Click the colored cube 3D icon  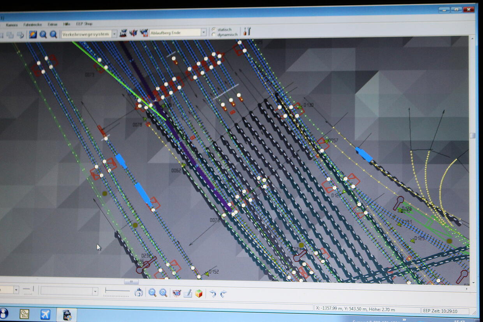(x=199, y=294)
